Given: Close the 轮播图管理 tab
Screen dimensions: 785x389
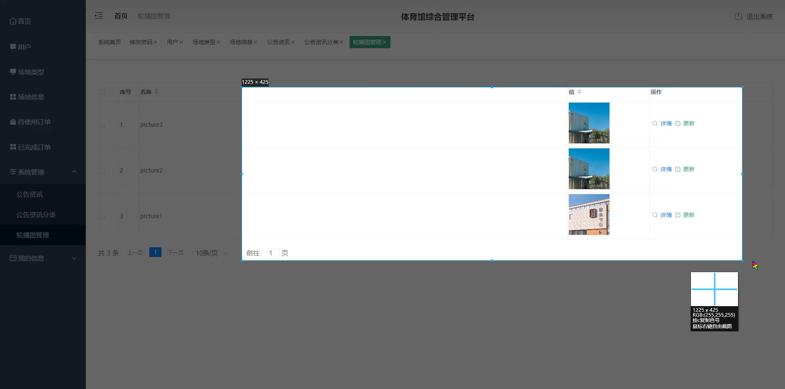Looking at the screenshot, I should coord(384,42).
